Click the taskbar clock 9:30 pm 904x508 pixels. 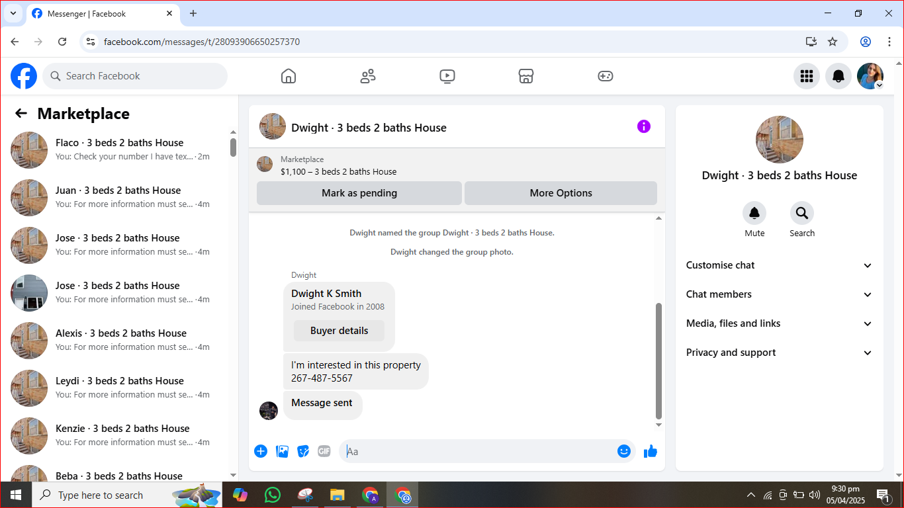[846, 495]
